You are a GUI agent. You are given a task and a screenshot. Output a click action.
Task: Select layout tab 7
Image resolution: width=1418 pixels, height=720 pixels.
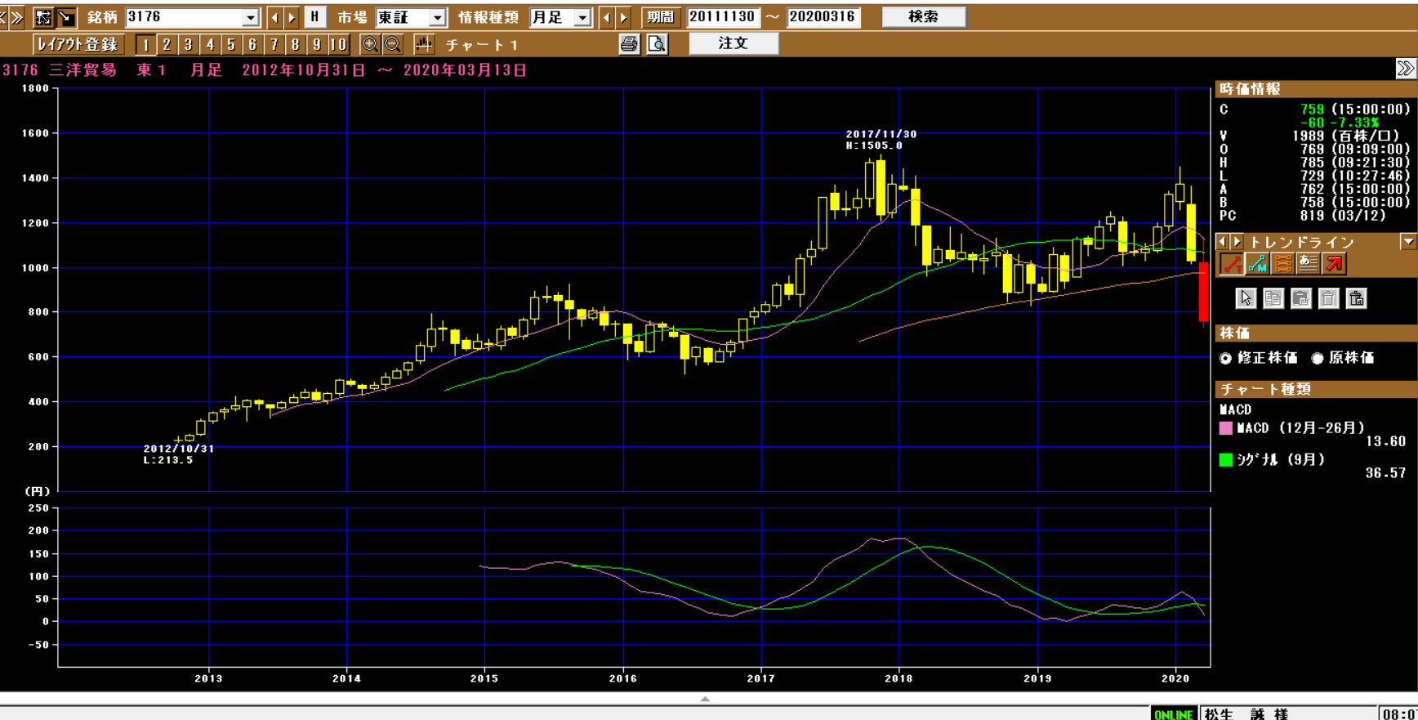coord(274,45)
